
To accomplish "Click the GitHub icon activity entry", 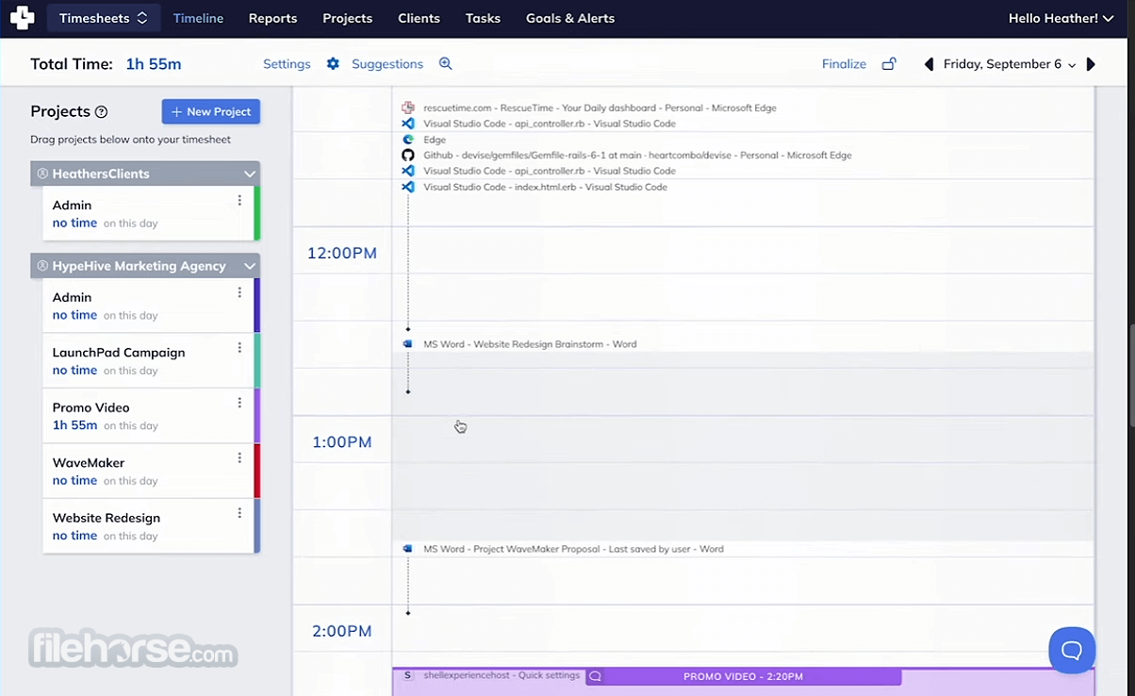I will (x=408, y=155).
